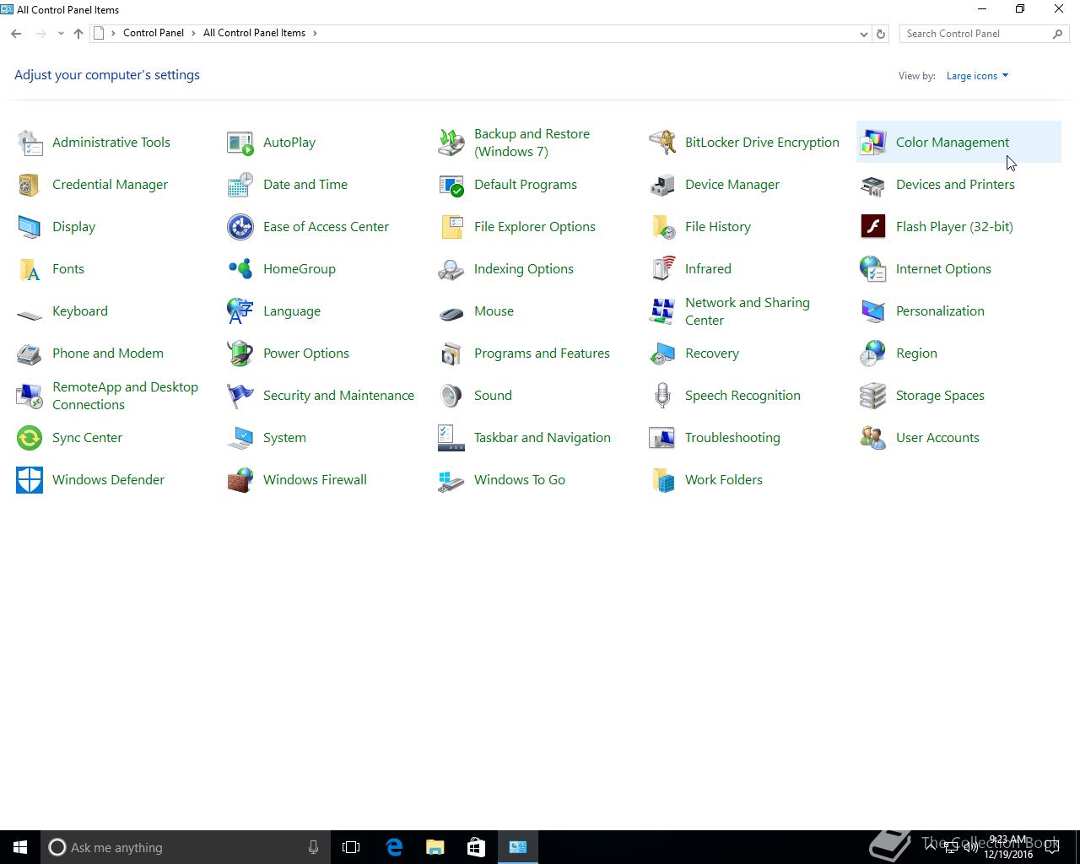Open BitLocker Drive Encryption icon

(662, 143)
